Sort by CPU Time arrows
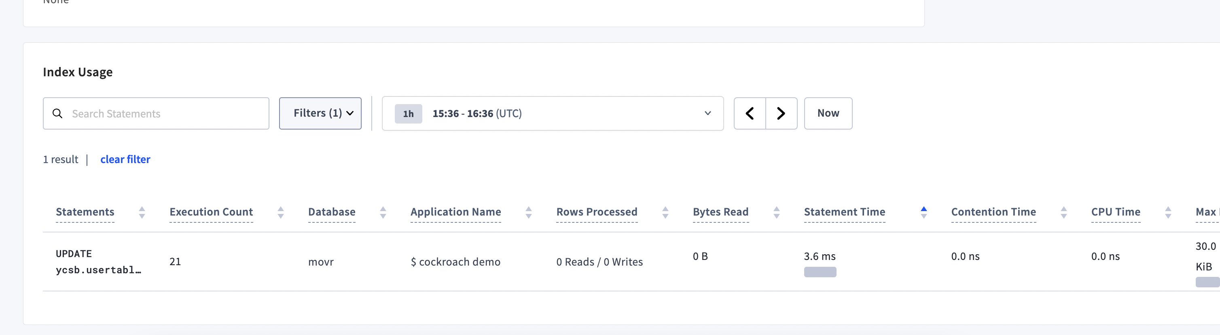The width and height of the screenshot is (1220, 335). 1168,213
